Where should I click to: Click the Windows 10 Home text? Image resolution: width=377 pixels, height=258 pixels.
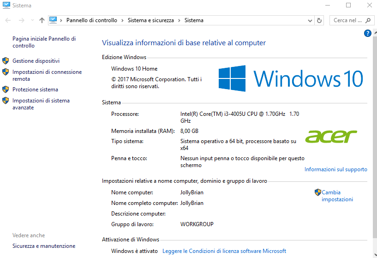click(x=134, y=69)
